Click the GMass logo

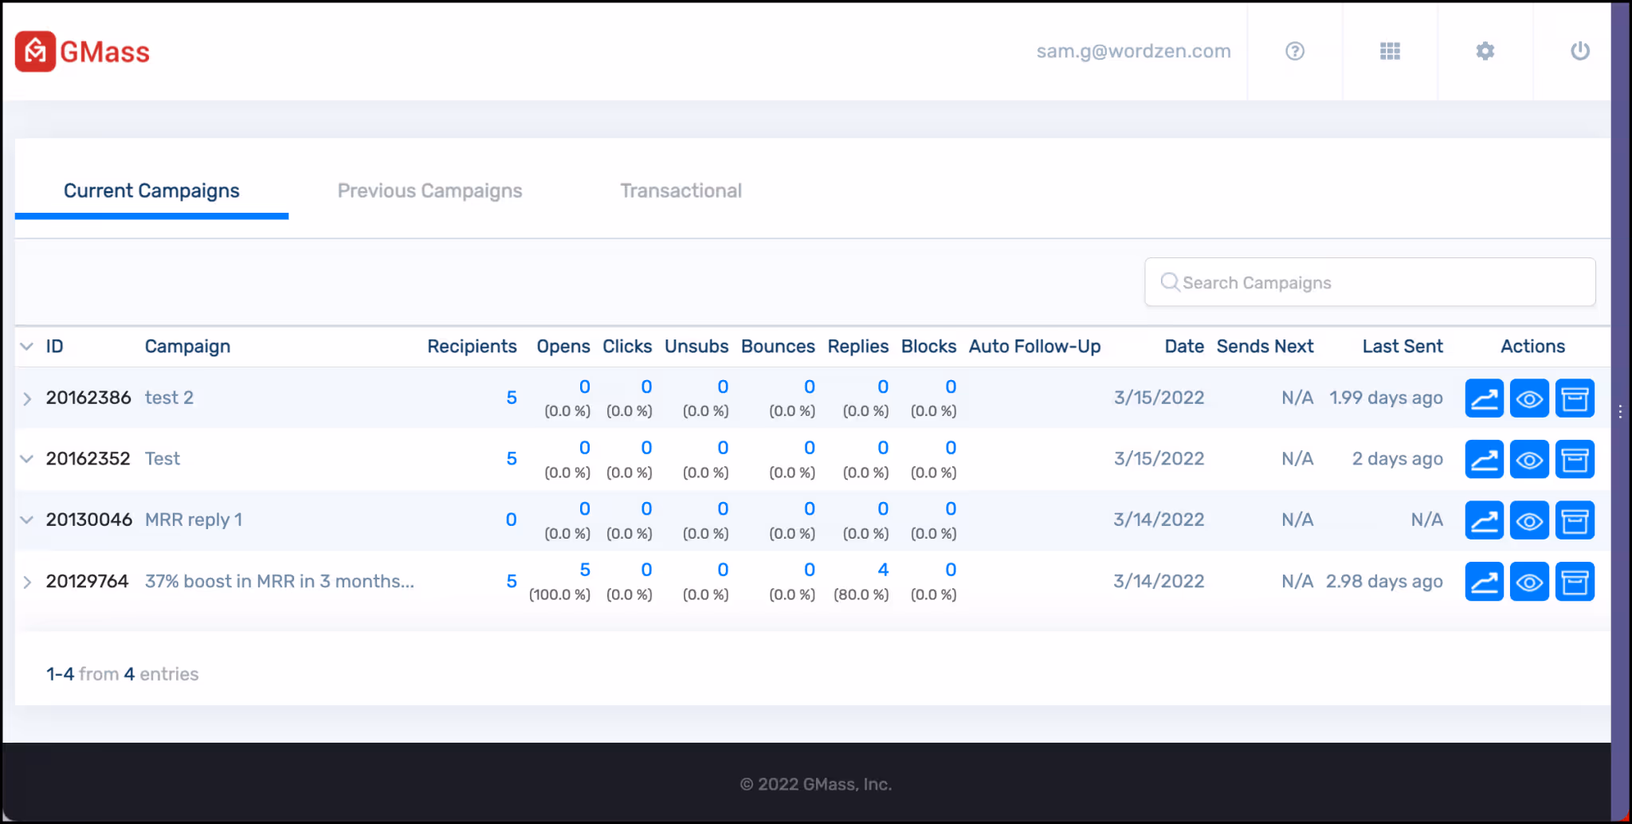tap(82, 51)
